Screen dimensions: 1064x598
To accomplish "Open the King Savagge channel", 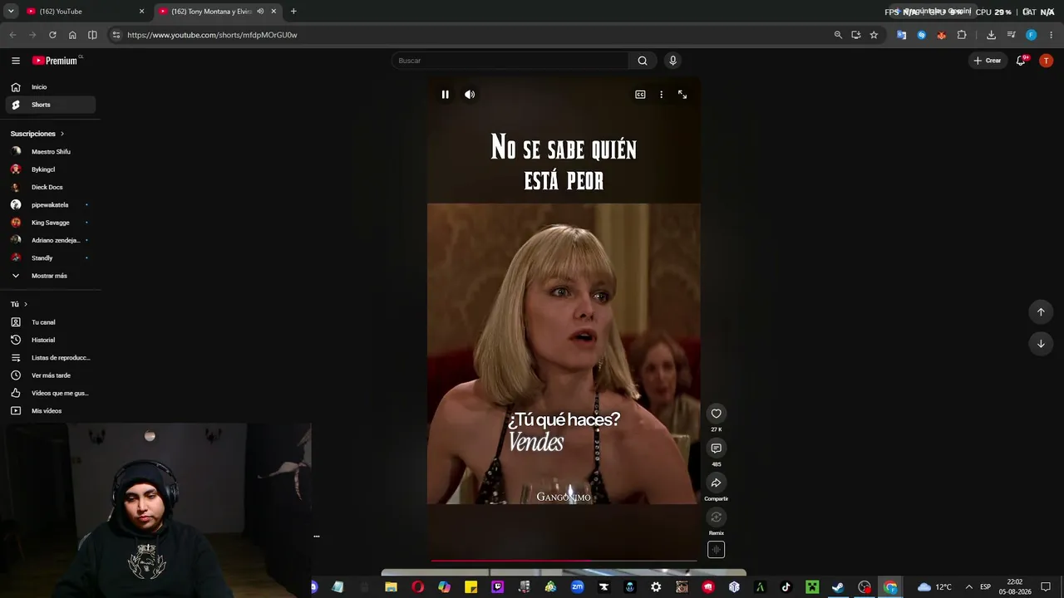I will (x=51, y=223).
